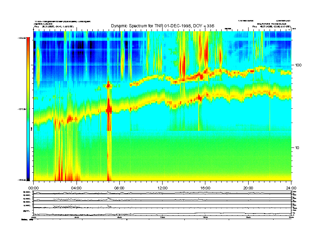Viewport: 314px width, 242px height.
Task: Select the "04:00" time axis label
Action: [77, 188]
